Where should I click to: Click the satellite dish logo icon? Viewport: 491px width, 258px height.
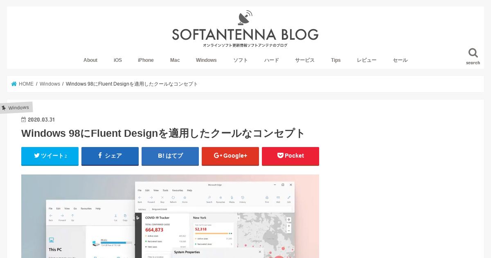[245, 18]
